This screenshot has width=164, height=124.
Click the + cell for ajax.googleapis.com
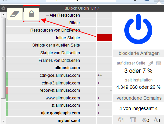point(104,113)
